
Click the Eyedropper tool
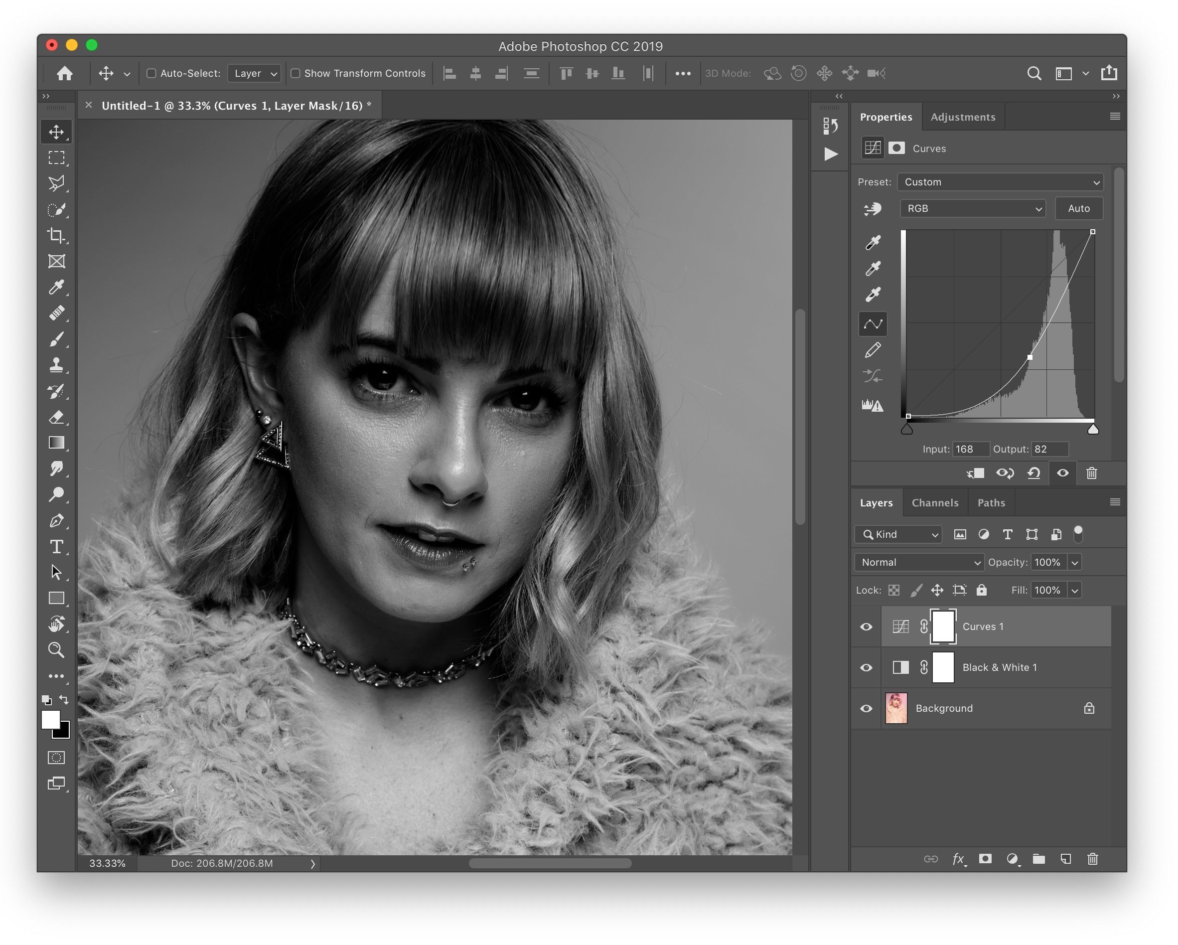click(x=55, y=285)
